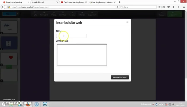187x107 pixels.
Task: Reload the current page
Action: pos(117,7)
